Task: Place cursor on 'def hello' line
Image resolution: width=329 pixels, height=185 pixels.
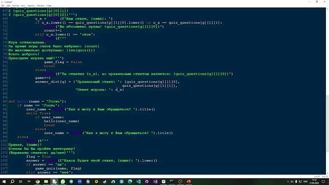Action: [x=37, y=102]
